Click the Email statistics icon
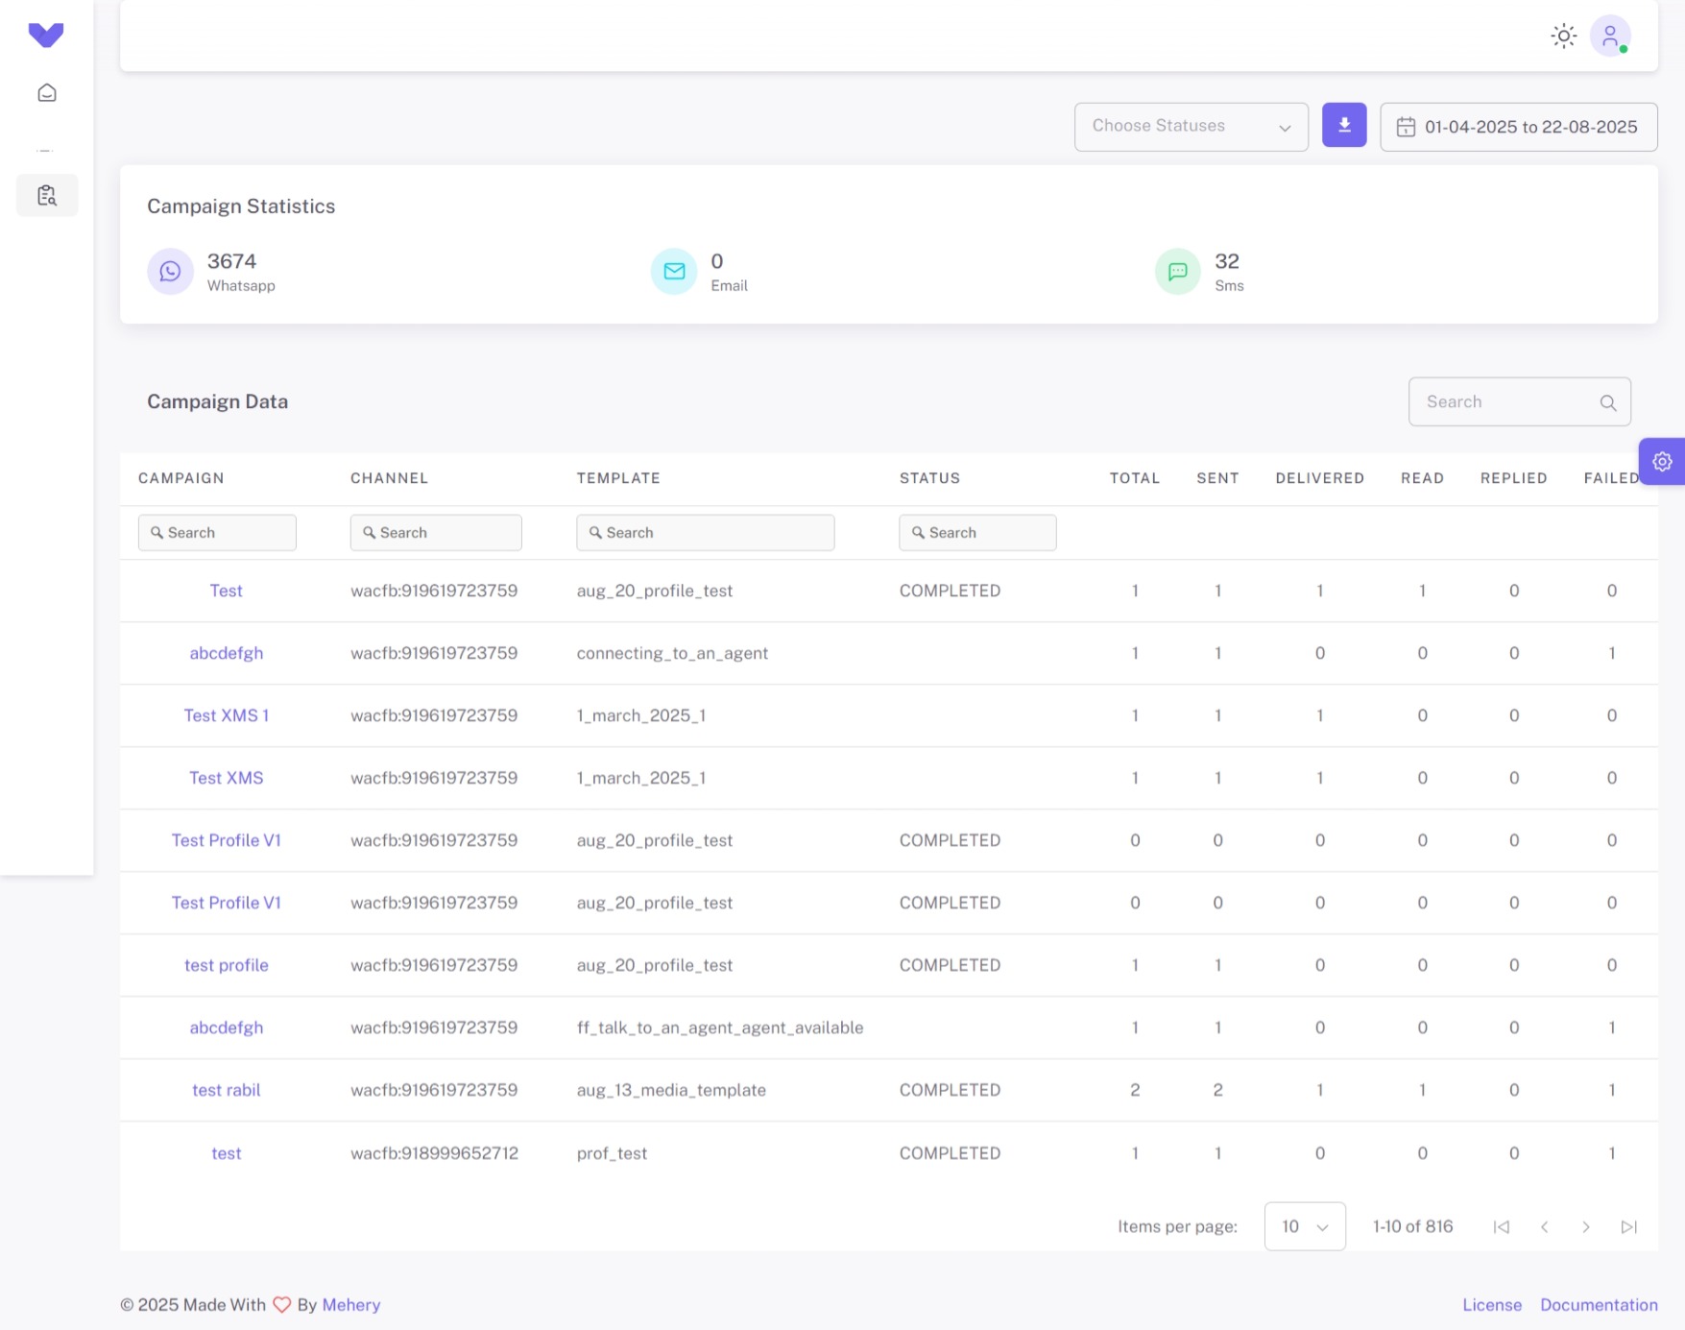 pyautogui.click(x=673, y=271)
